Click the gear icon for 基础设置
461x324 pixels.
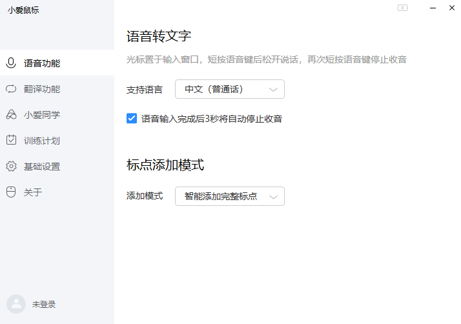point(11,167)
